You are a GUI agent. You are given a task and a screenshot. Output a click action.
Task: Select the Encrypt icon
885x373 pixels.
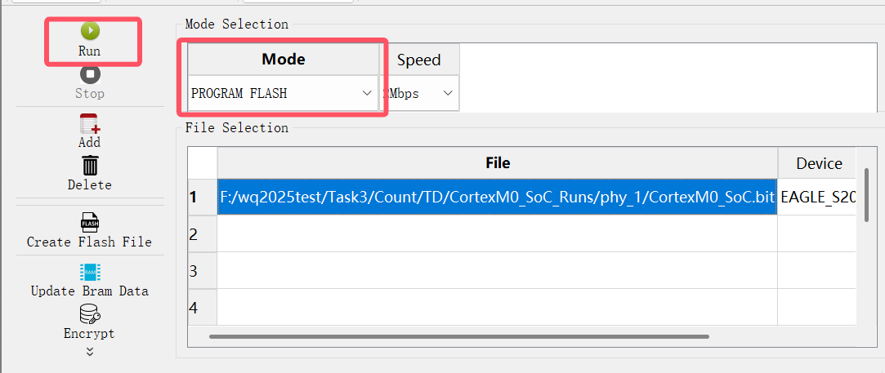[89, 314]
